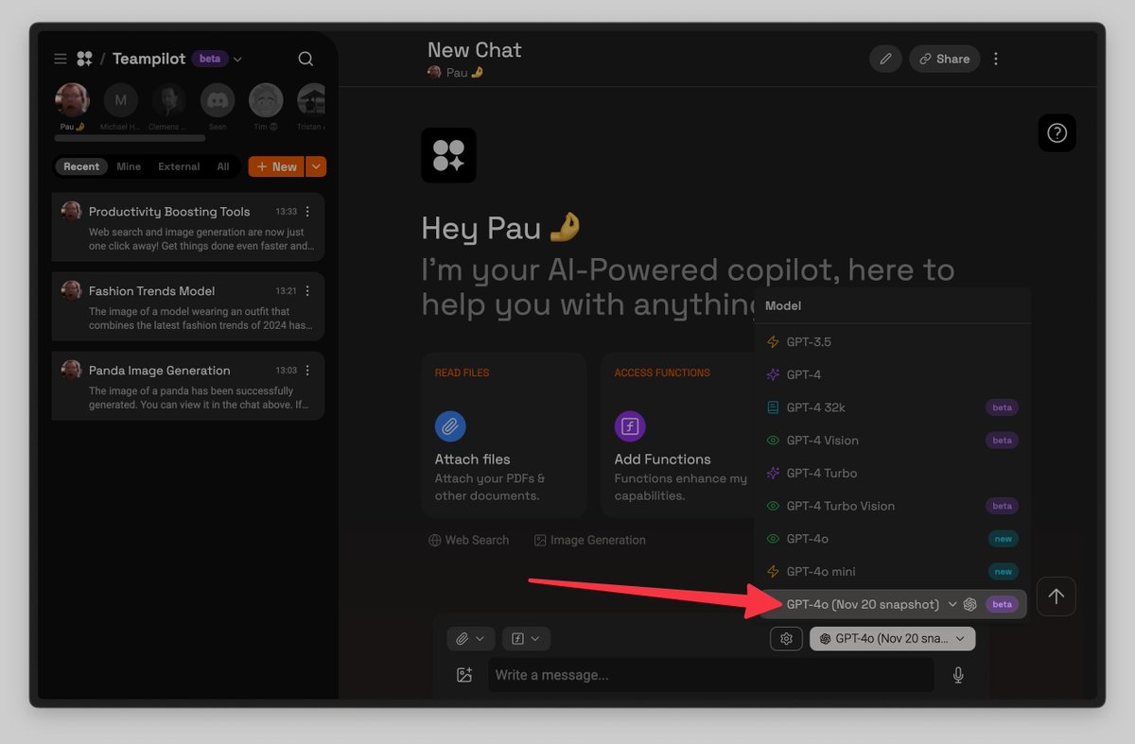Open the help question mark button
The image size is (1135, 744).
point(1057,133)
